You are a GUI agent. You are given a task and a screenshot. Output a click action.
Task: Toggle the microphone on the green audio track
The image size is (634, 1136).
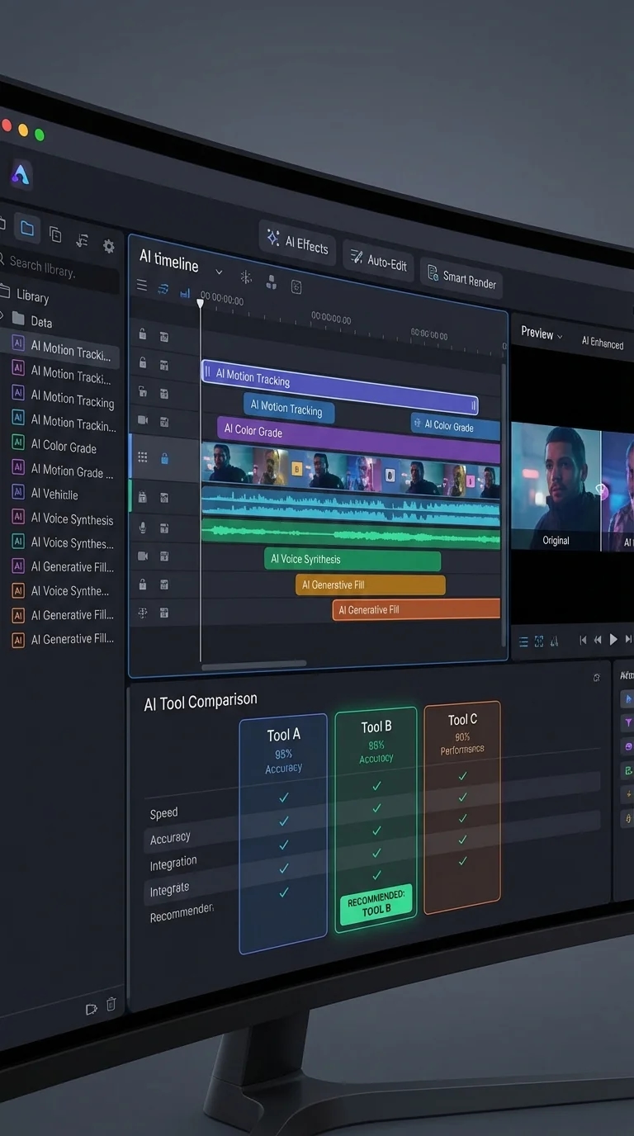tap(143, 527)
